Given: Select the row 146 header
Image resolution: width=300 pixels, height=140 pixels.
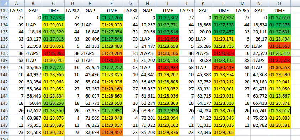Looking at the screenshot, I should tap(4, 110).
